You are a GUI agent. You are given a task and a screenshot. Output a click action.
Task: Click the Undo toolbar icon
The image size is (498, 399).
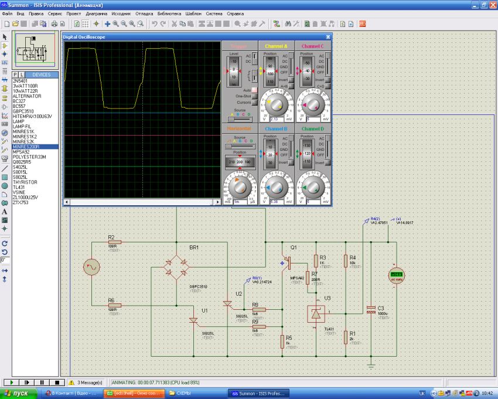(154, 24)
